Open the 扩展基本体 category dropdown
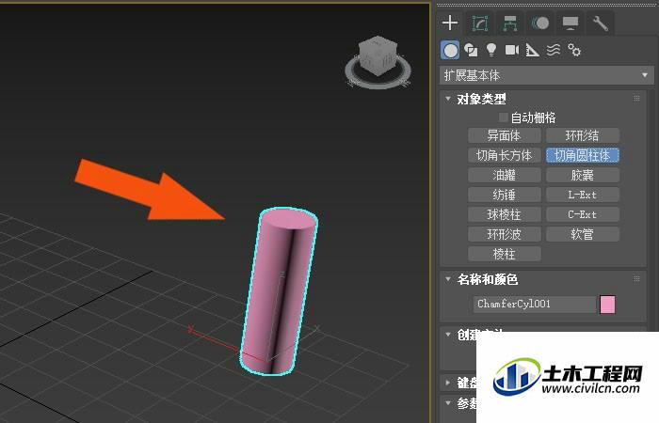This screenshot has height=423, width=659. (546, 75)
